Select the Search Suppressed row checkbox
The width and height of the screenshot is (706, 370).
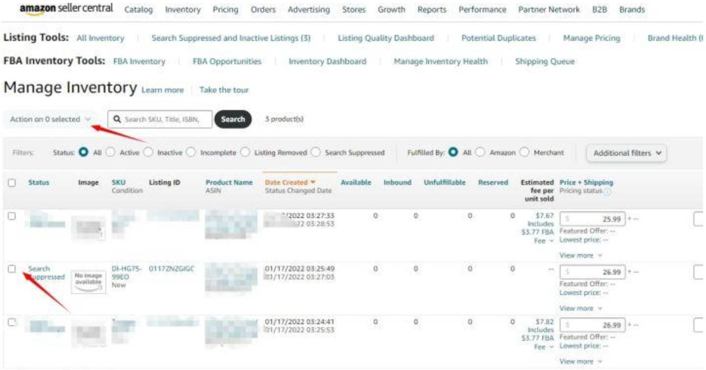click(x=12, y=269)
